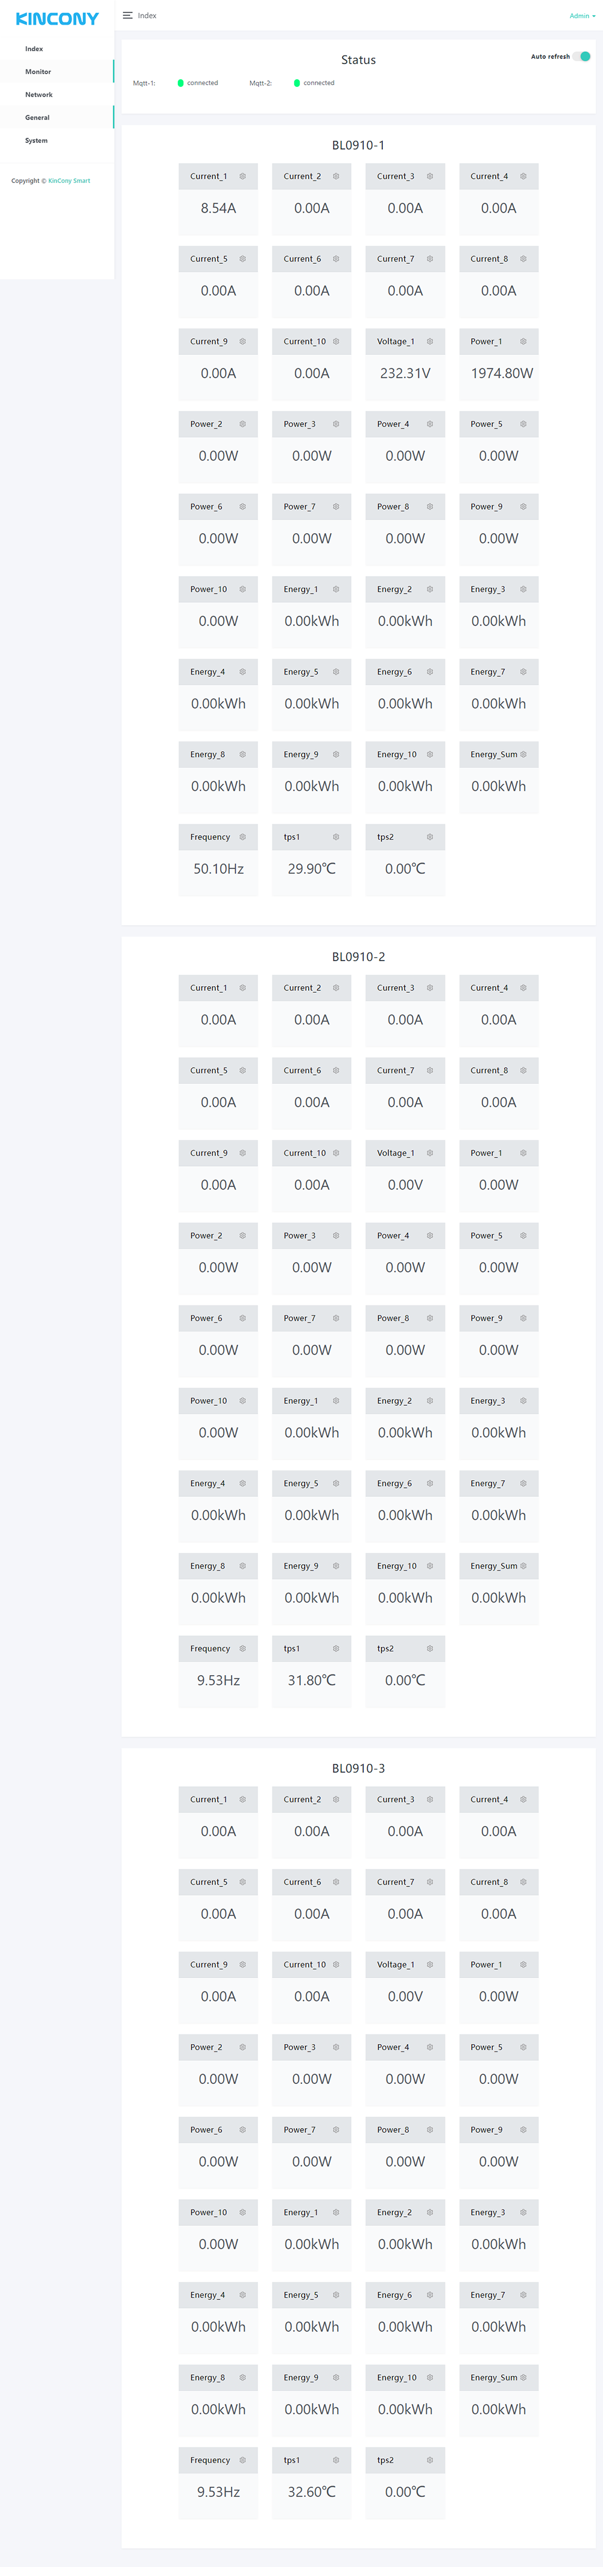Open tps1 settings gear in BL0910-2
603x2567 pixels.
tap(335, 1648)
